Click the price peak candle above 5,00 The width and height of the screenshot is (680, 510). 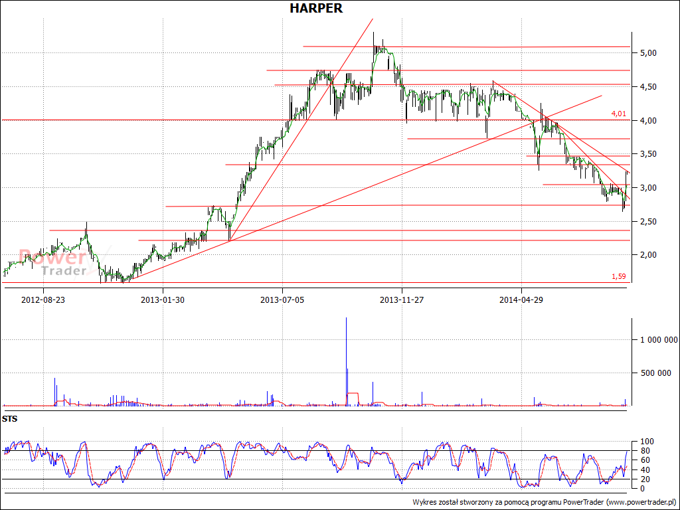pyautogui.click(x=373, y=47)
